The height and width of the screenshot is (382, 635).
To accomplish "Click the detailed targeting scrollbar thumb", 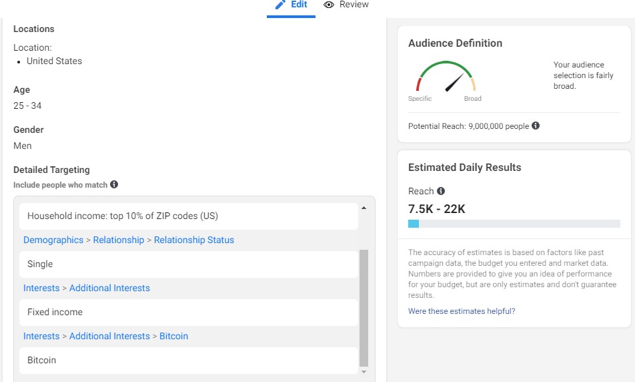I will coord(364,307).
